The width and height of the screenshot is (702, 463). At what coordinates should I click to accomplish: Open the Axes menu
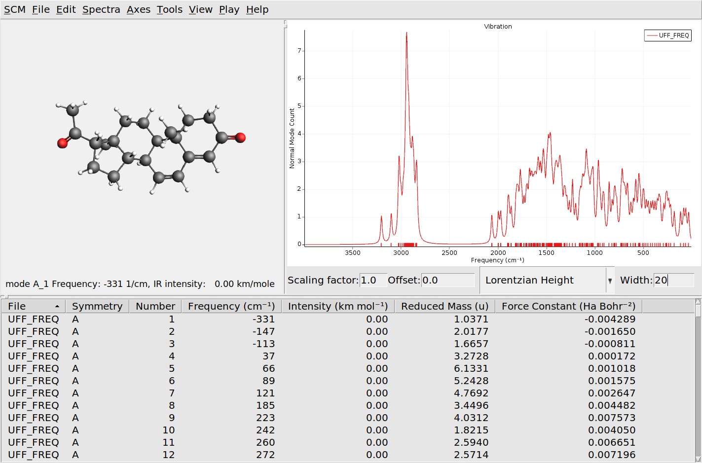point(139,9)
